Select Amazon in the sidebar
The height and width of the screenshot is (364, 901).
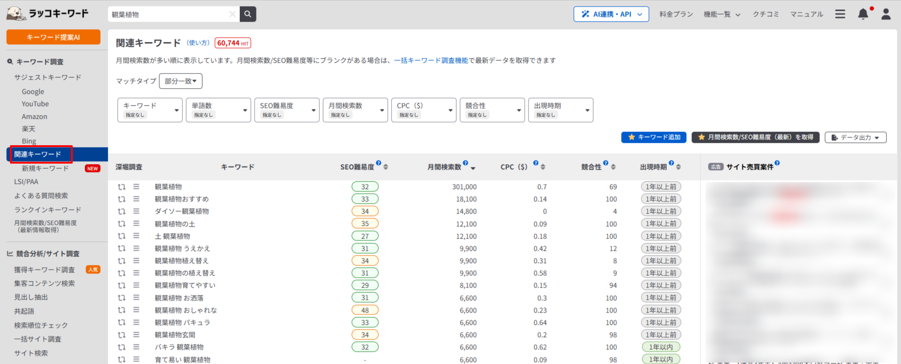(x=34, y=116)
